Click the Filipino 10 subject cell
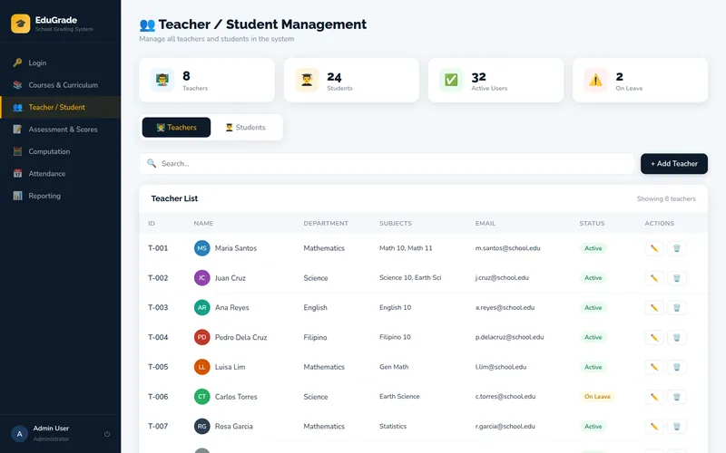 pos(395,337)
